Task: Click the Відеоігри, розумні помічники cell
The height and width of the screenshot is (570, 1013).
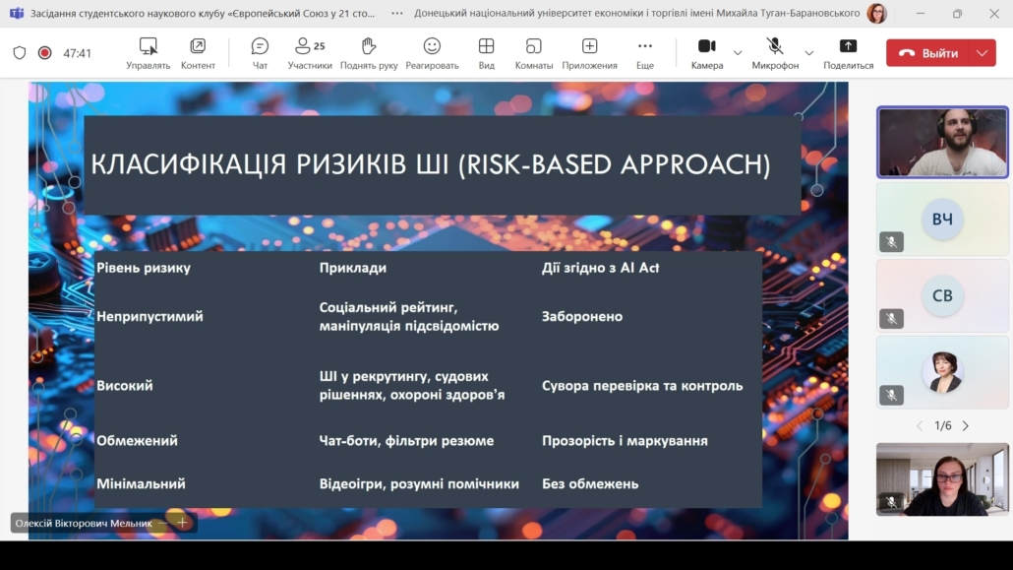Action: (x=419, y=484)
